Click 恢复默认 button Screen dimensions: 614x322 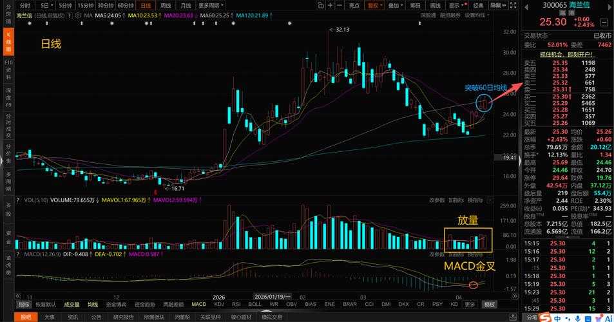coord(46,305)
